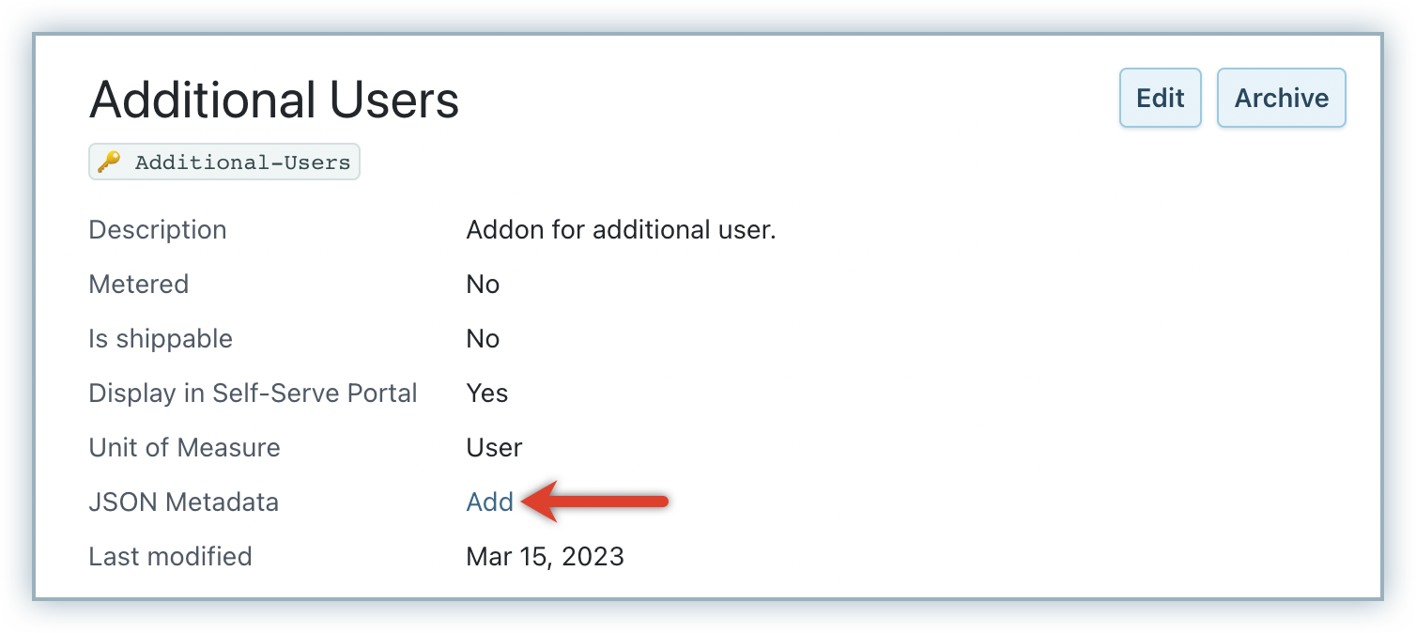Screen dimensions: 1416x633
Task: Click the JSON Metadata label
Action: 183,502
